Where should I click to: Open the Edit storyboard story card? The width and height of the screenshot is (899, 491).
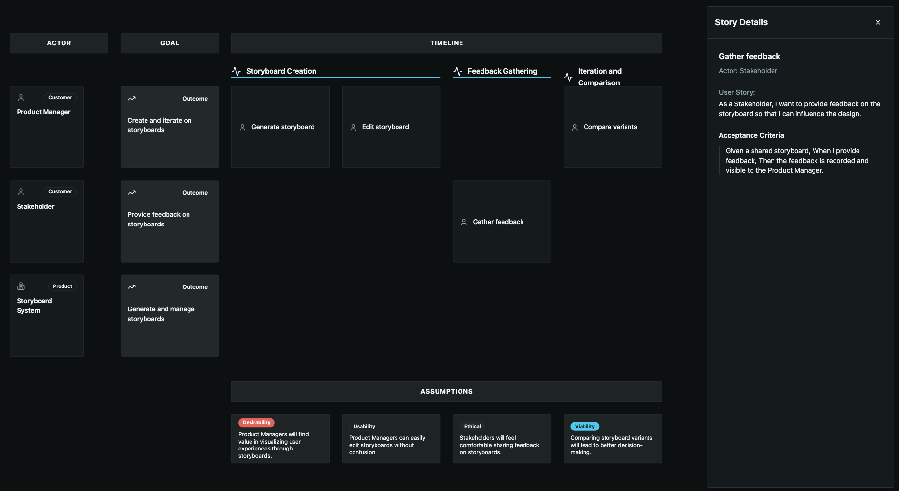[391, 127]
